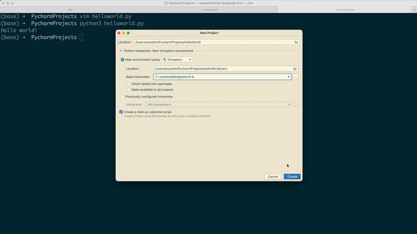Click the terminal 'Hello world!' output text
This screenshot has width=417, height=234.
click(19, 31)
